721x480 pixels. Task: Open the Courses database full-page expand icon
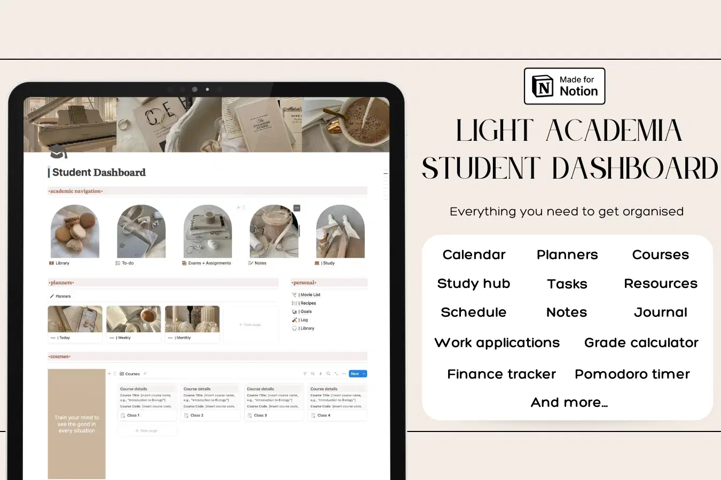(336, 374)
